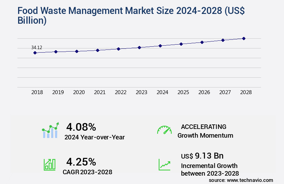Click the incremental growth line chart icon
284x184 pixels.
click(164, 164)
